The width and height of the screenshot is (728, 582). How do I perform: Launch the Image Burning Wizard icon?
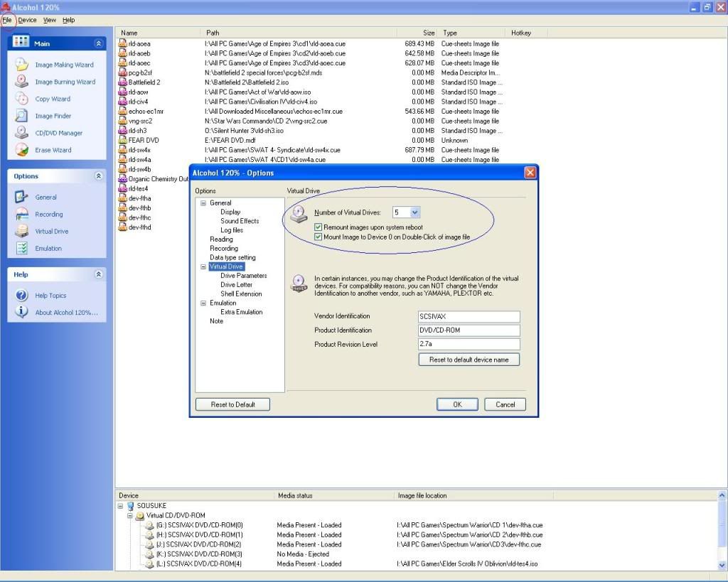(x=22, y=82)
